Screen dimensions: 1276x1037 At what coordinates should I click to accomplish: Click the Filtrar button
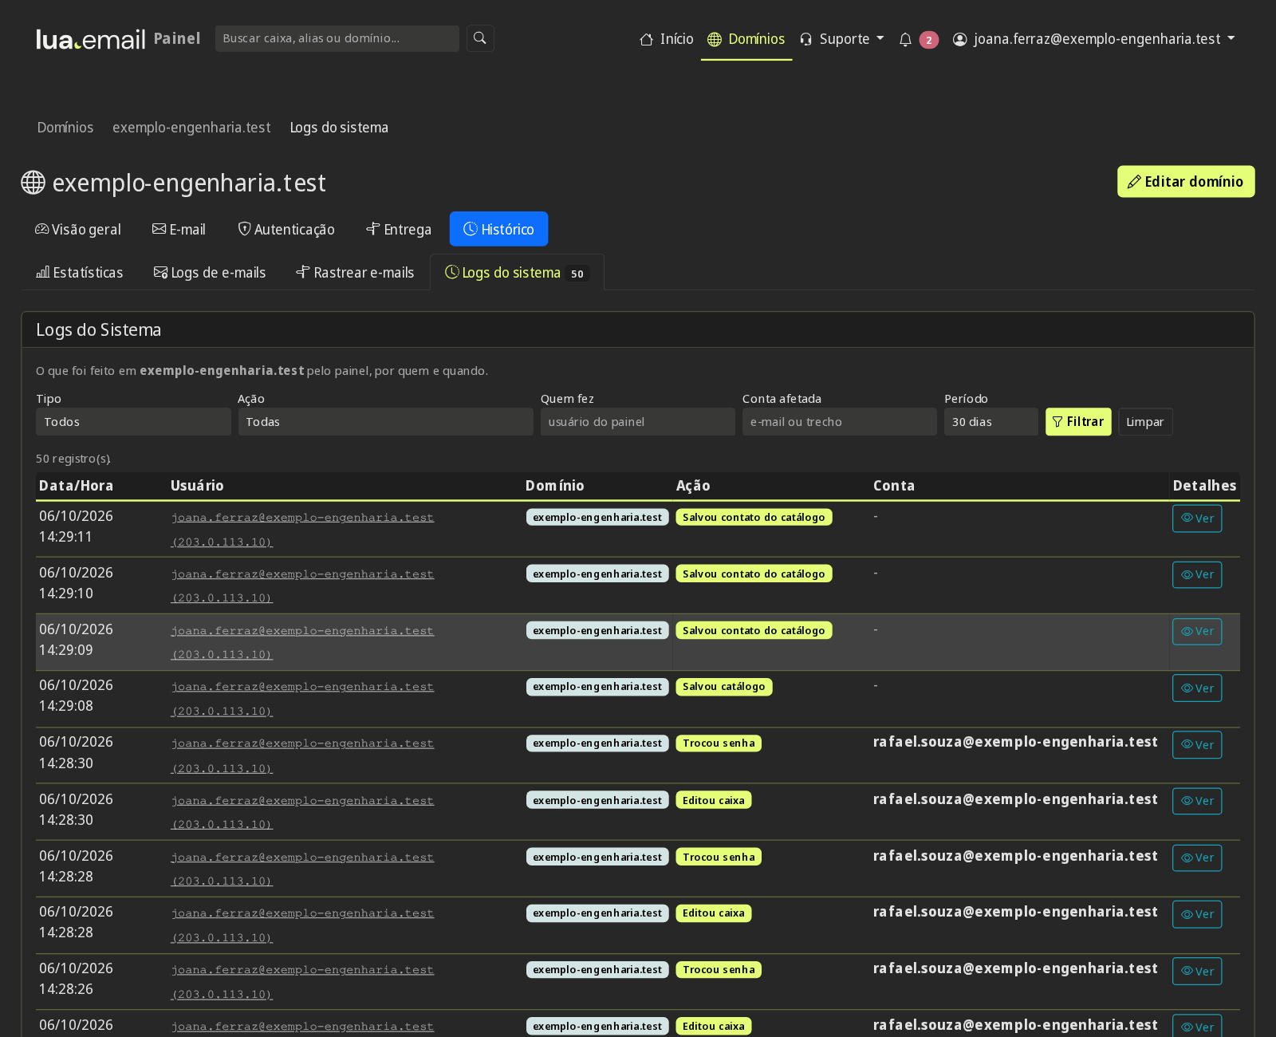tap(1078, 422)
